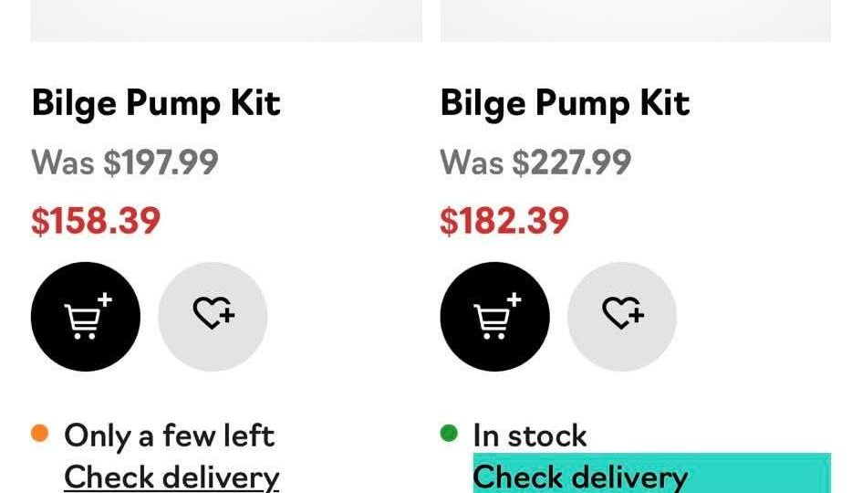This screenshot has width=862, height=493.
Task: Check delivery for the few-left kit
Action: [171, 477]
